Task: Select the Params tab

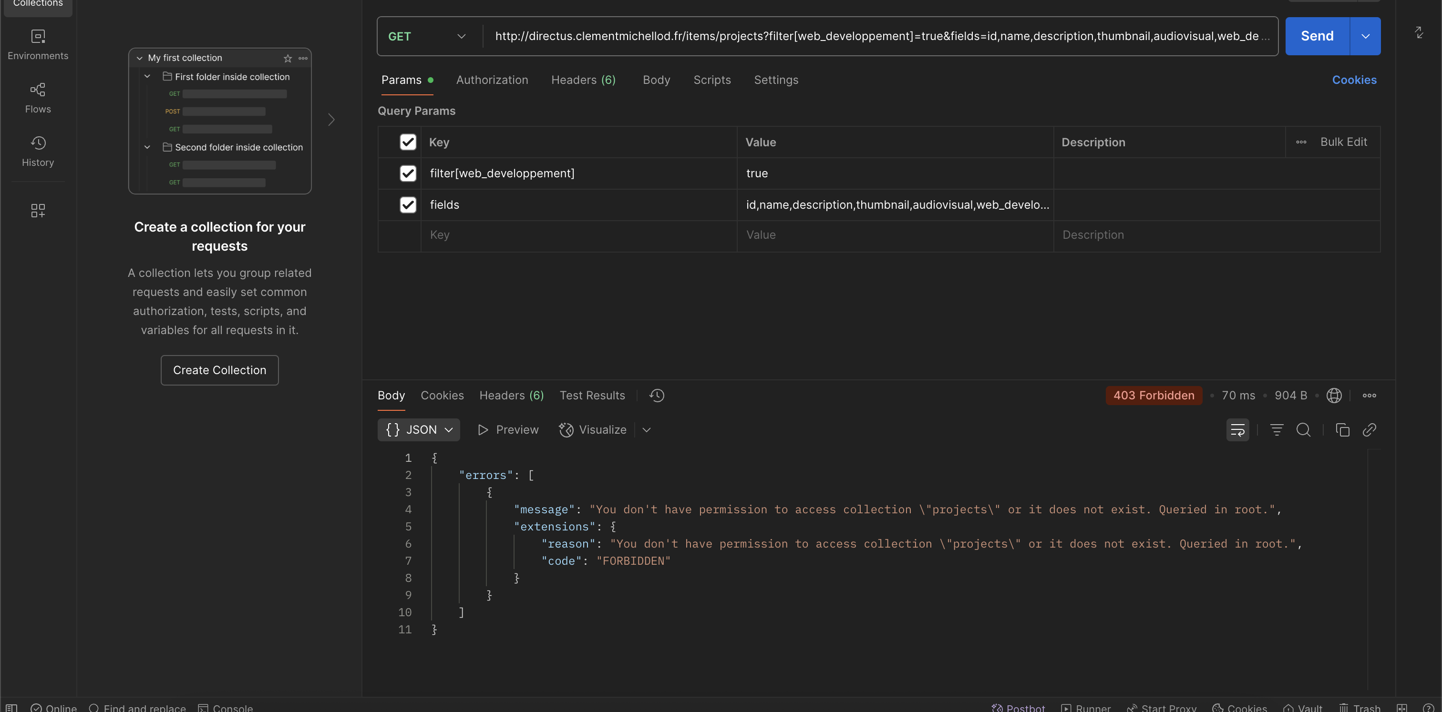Action: pos(407,80)
